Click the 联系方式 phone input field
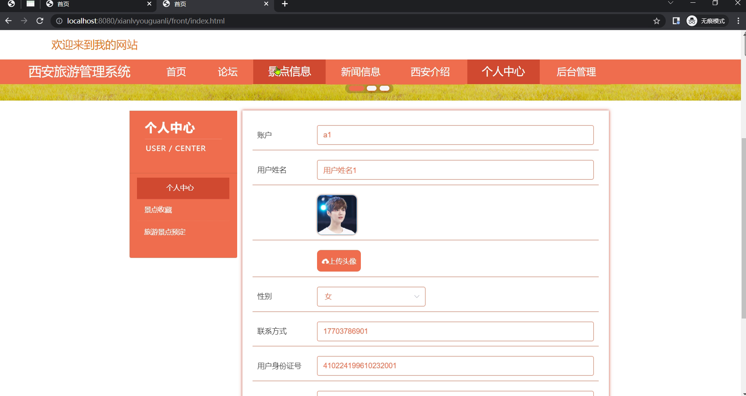This screenshot has width=746, height=396. 455,331
